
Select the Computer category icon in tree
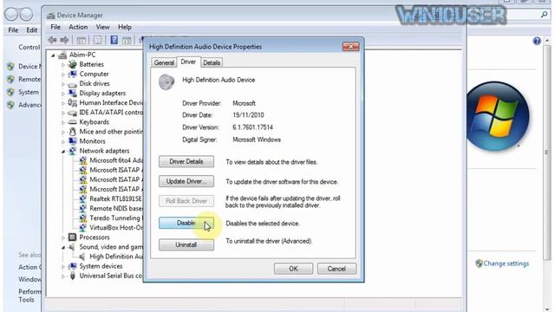73,74
